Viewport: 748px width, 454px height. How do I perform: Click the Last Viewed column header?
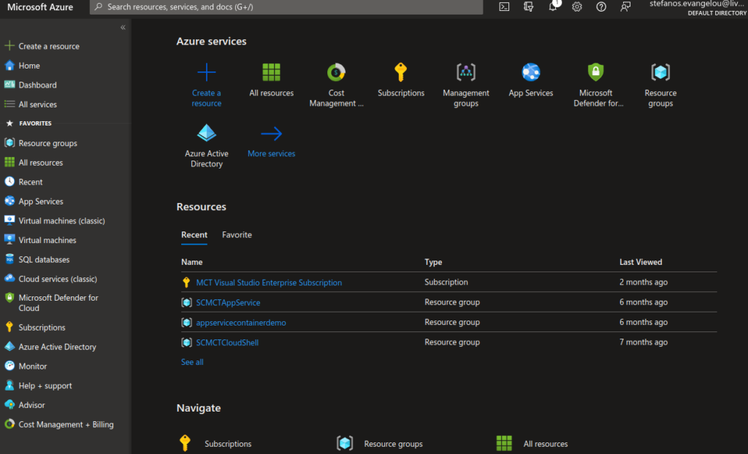[x=641, y=262]
